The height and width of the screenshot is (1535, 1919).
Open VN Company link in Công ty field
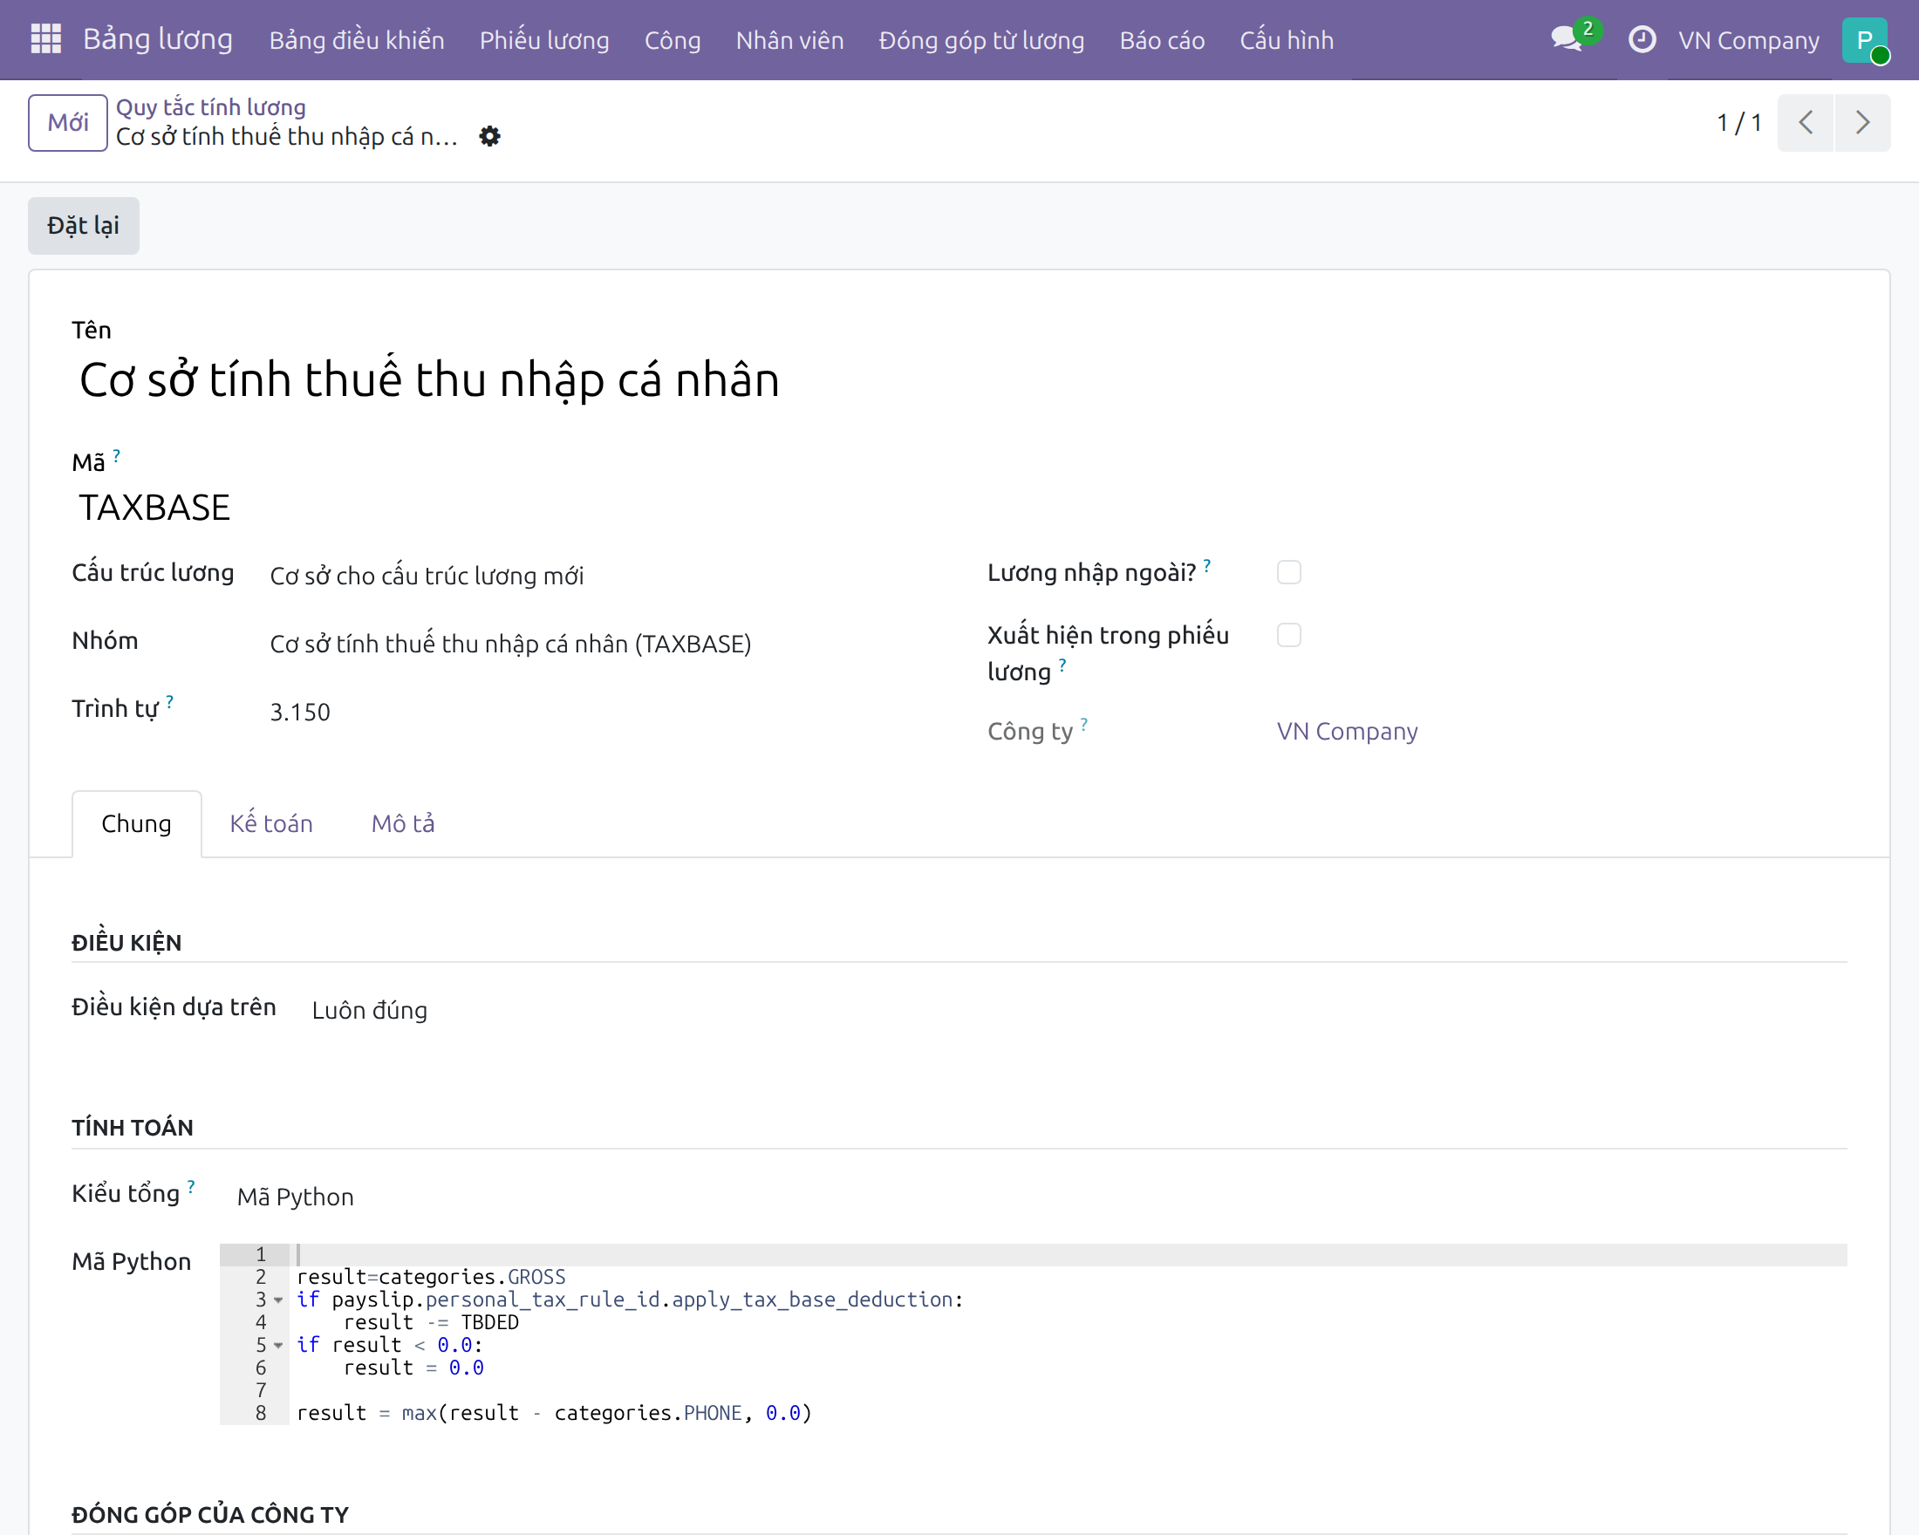[1348, 731]
